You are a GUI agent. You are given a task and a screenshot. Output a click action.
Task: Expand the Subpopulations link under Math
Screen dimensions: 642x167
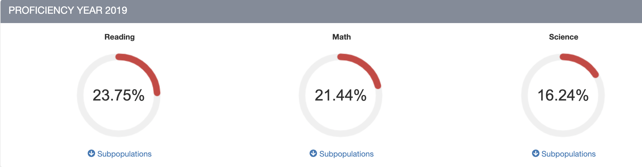click(x=346, y=154)
